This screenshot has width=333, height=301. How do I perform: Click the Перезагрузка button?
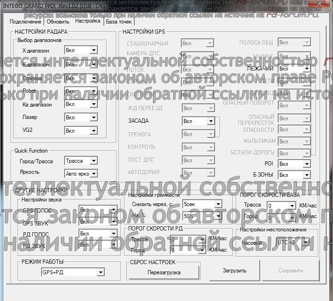164,272
